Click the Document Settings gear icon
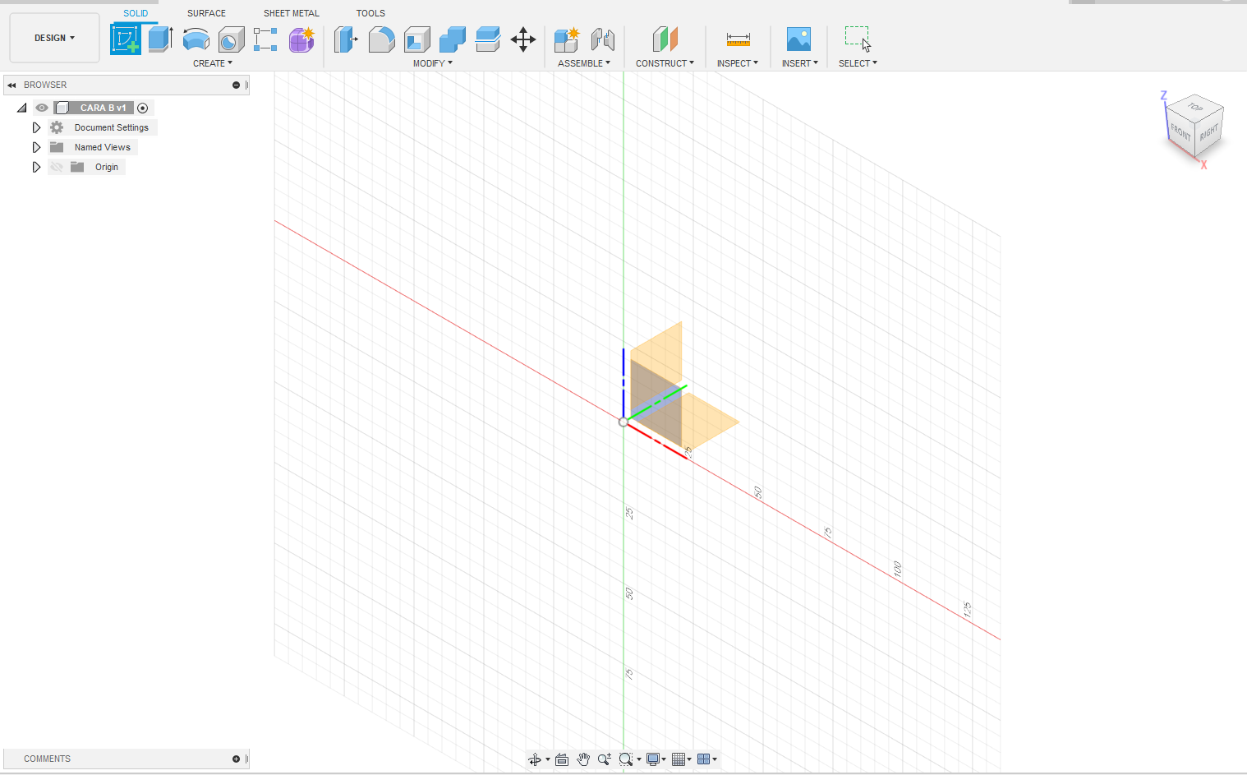This screenshot has width=1247, height=775. tap(57, 127)
